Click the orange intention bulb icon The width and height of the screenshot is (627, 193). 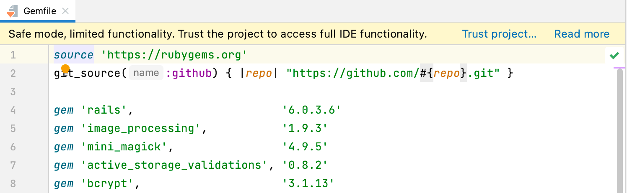click(65, 68)
